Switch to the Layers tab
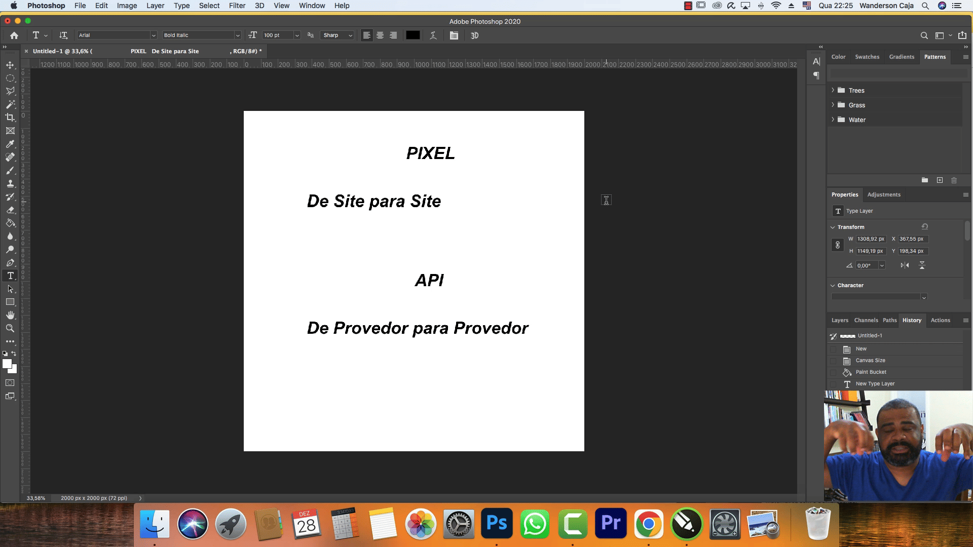973x547 pixels. click(839, 320)
